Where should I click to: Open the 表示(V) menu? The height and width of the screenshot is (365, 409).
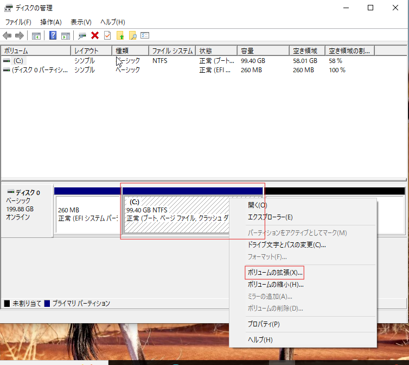click(81, 22)
